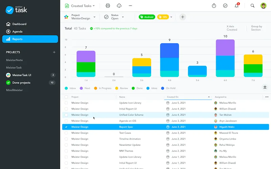Viewport: 271px width, 169px height.
Task: Check the Initial Report UI June 4 row
Action: pos(66,109)
